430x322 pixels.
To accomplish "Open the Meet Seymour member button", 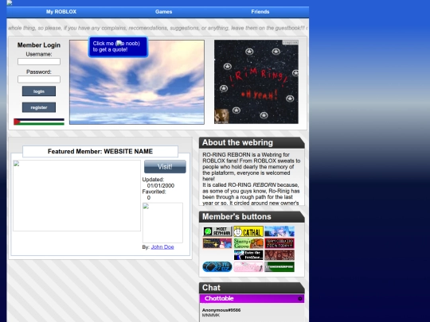I will [x=217, y=231].
